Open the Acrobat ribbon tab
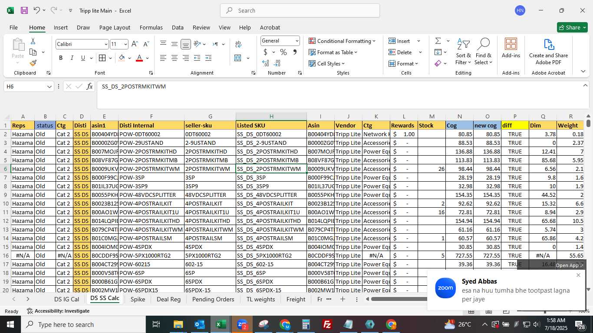The width and height of the screenshot is (593, 333). (x=270, y=27)
